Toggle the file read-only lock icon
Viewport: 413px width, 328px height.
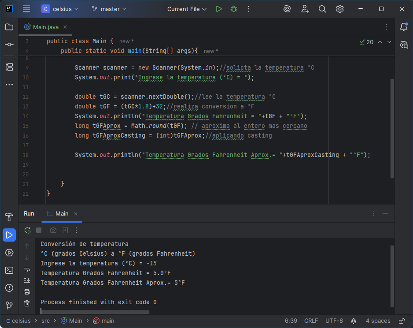[402, 321]
